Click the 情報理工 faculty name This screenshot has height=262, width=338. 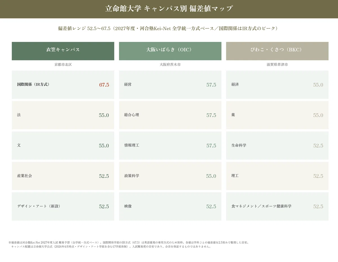132,145
